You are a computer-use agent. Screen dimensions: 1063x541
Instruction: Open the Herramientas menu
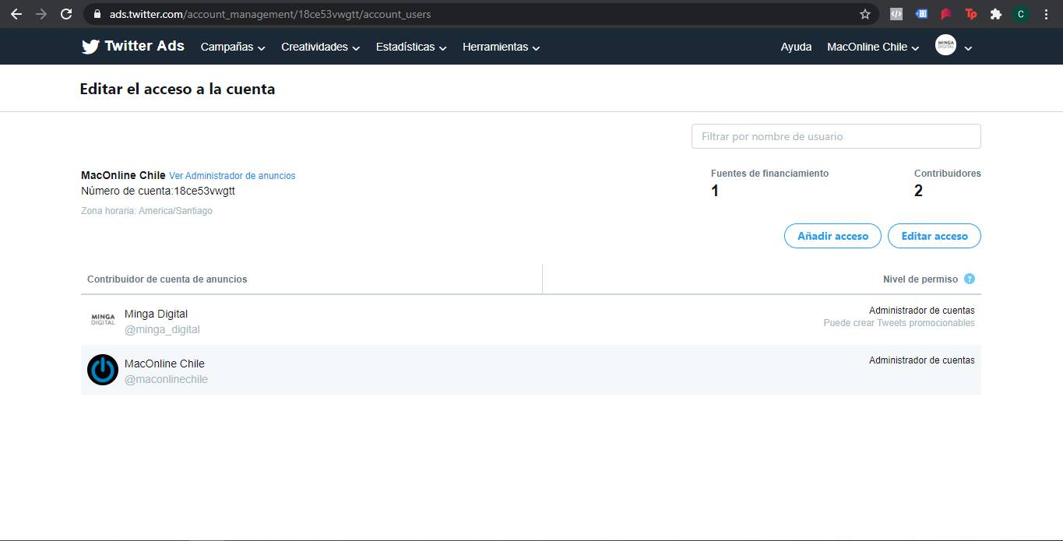point(502,47)
